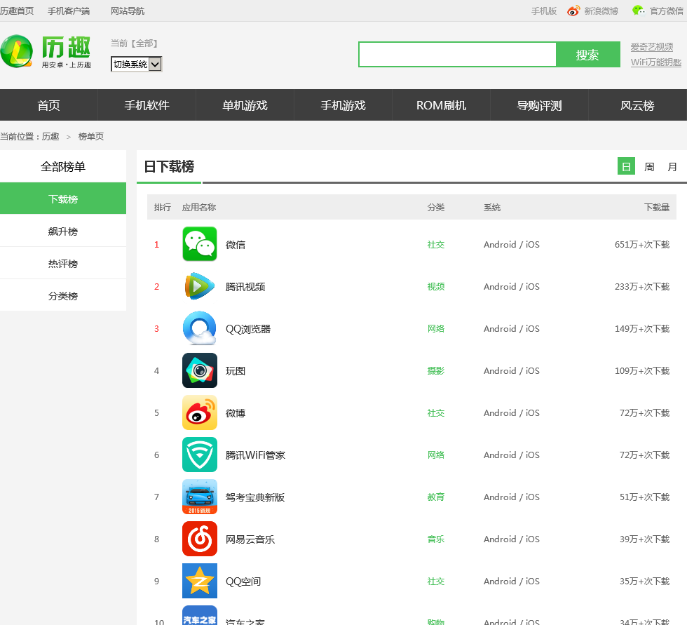Open the 导购评测 nav menu

[x=539, y=105]
